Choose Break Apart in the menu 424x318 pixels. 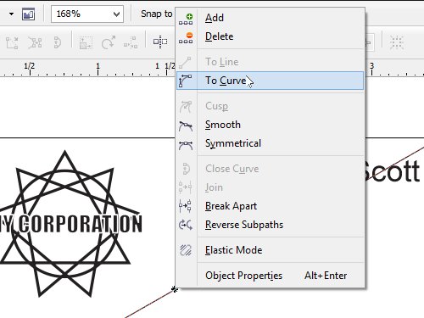pyautogui.click(x=270, y=206)
